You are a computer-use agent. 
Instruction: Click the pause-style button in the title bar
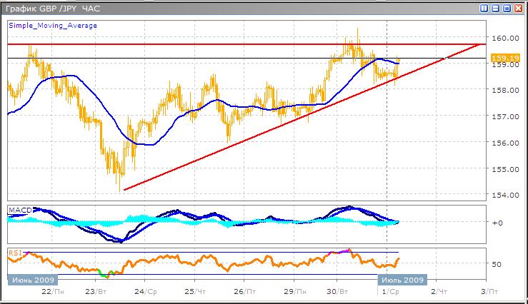click(484, 9)
